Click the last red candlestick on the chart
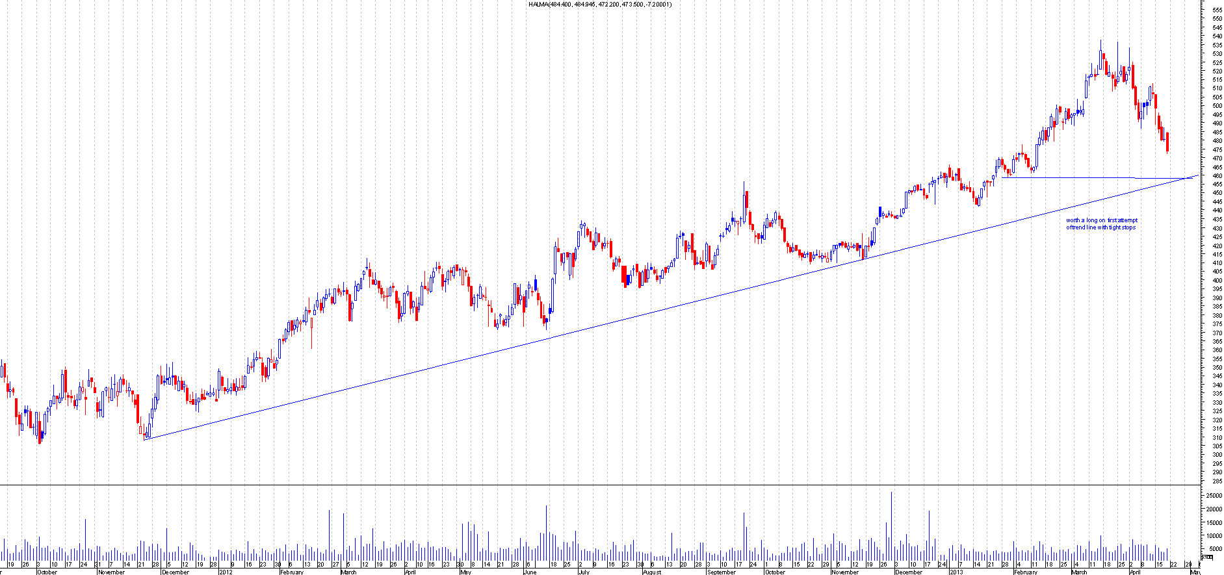This screenshot has width=1224, height=575. click(x=1167, y=142)
